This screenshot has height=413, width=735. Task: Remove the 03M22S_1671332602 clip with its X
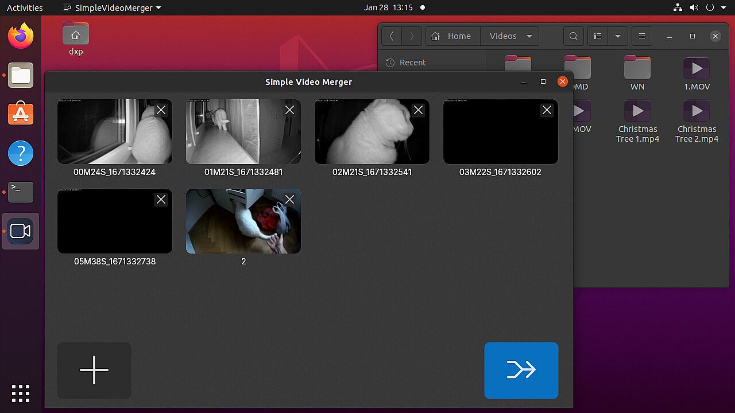pyautogui.click(x=547, y=110)
